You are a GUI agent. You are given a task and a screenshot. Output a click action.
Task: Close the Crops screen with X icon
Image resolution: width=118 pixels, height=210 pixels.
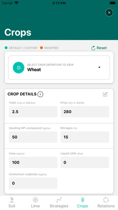[109, 13]
